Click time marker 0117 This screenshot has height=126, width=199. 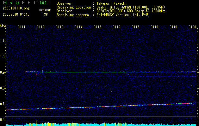[x=135, y=27]
